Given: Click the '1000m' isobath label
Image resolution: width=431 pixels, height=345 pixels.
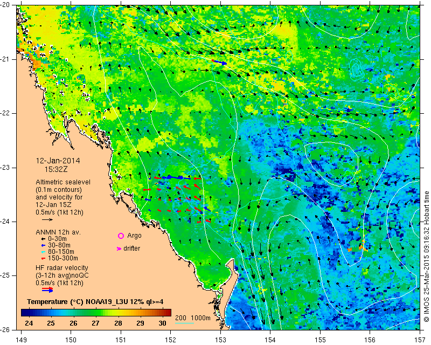Looking at the screenshot, I should (200, 318).
